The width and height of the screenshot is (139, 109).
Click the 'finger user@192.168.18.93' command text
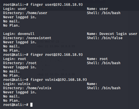[x=57, y=5]
